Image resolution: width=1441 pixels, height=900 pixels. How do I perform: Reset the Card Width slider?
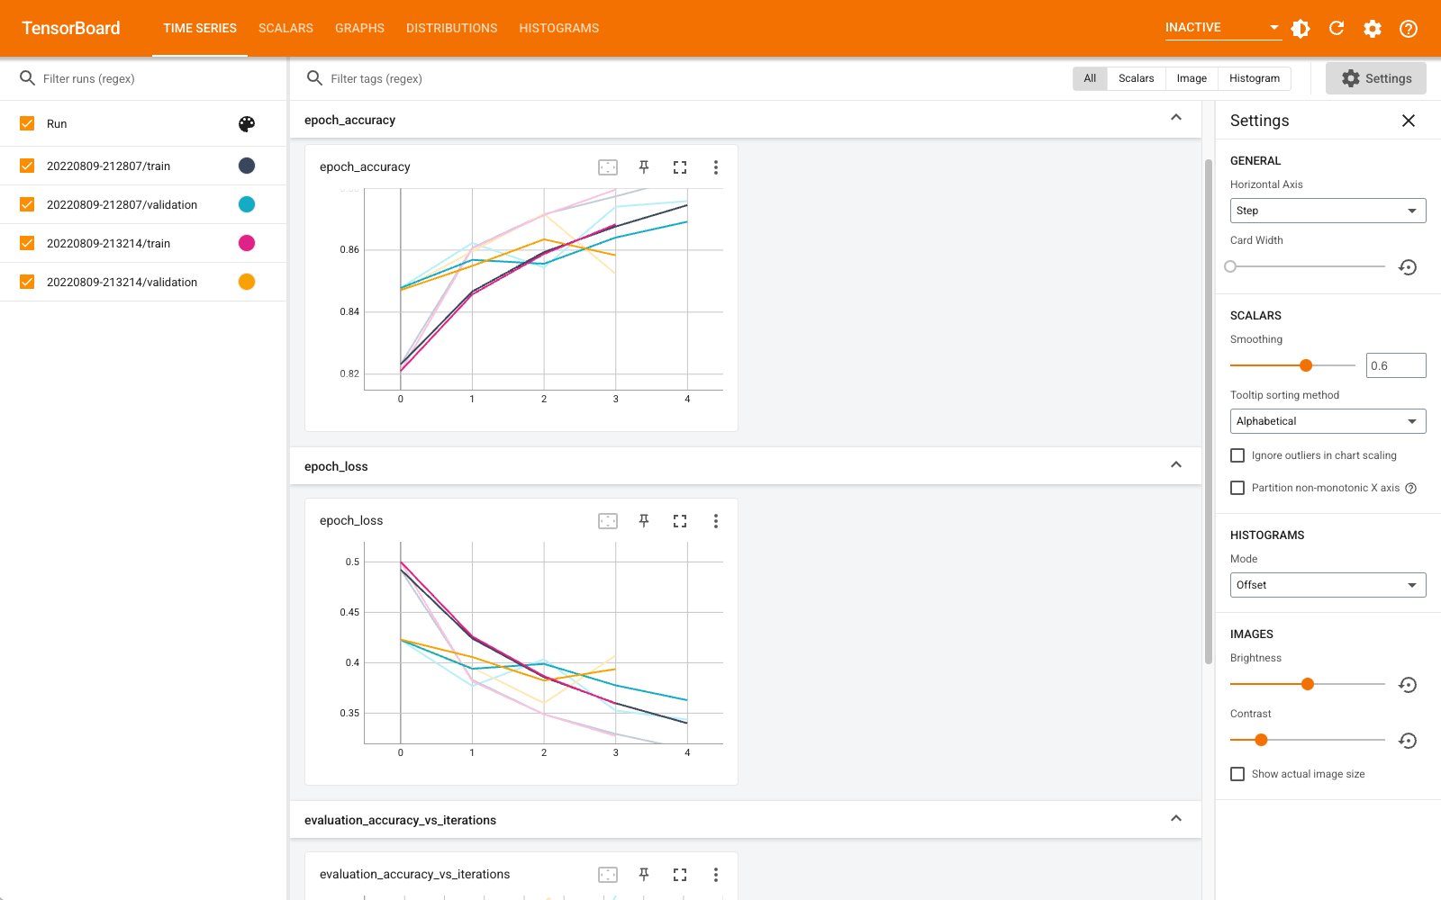(1408, 267)
